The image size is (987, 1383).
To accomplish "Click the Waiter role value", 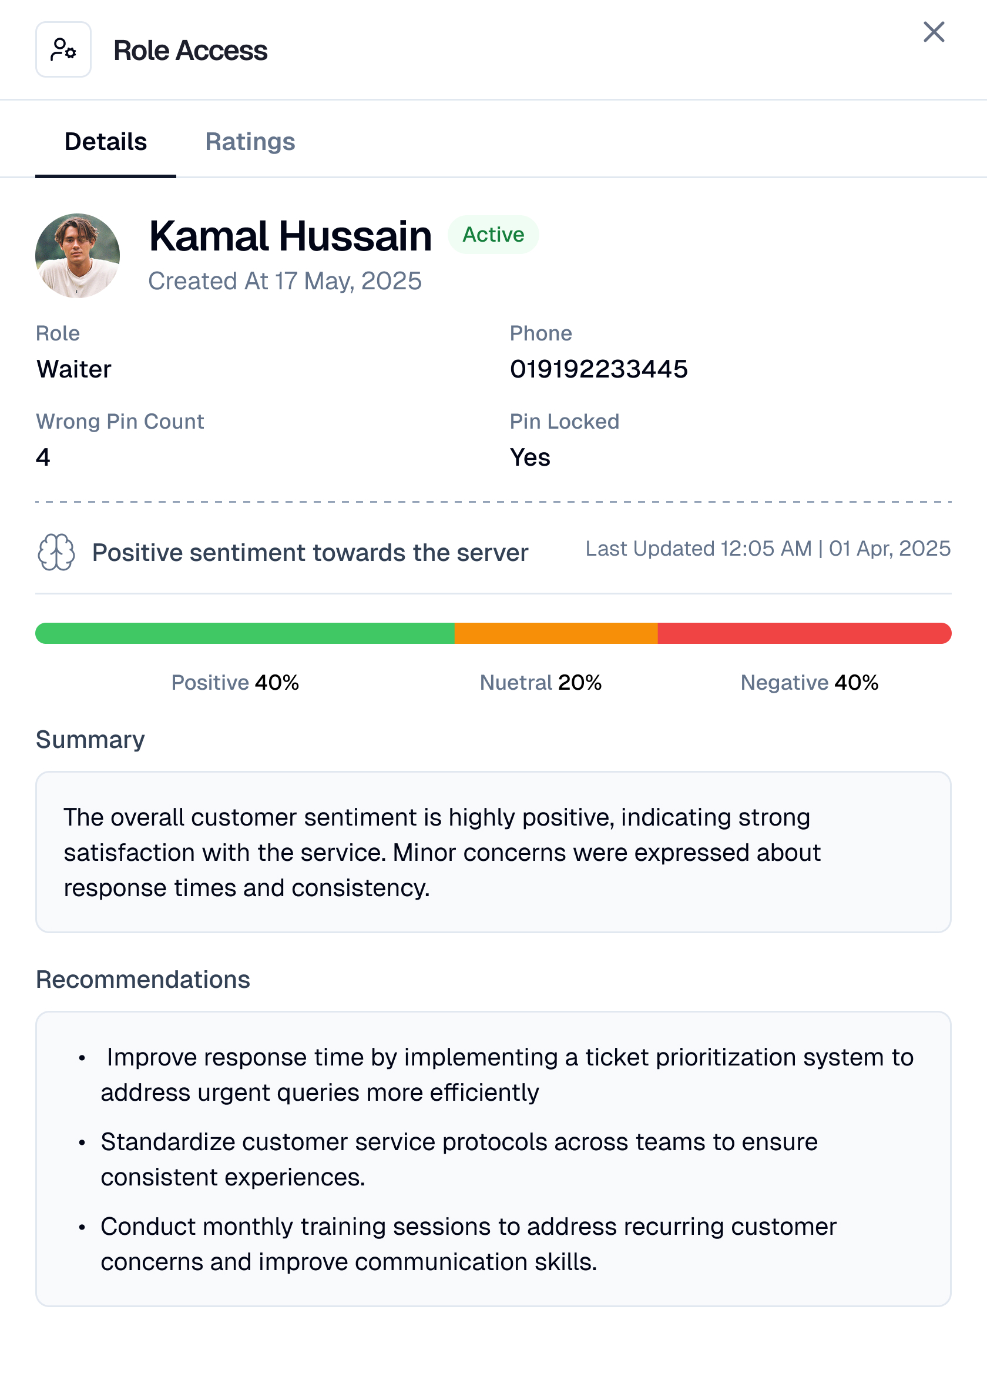I will tap(74, 369).
